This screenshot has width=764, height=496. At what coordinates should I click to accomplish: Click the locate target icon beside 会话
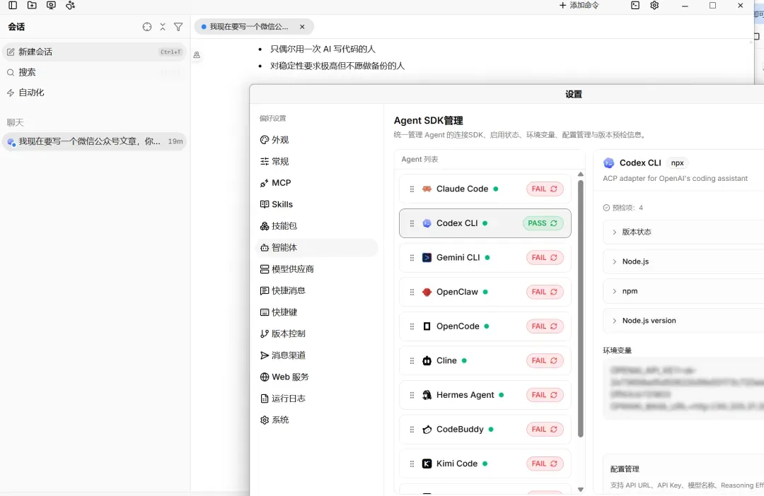[x=147, y=27]
